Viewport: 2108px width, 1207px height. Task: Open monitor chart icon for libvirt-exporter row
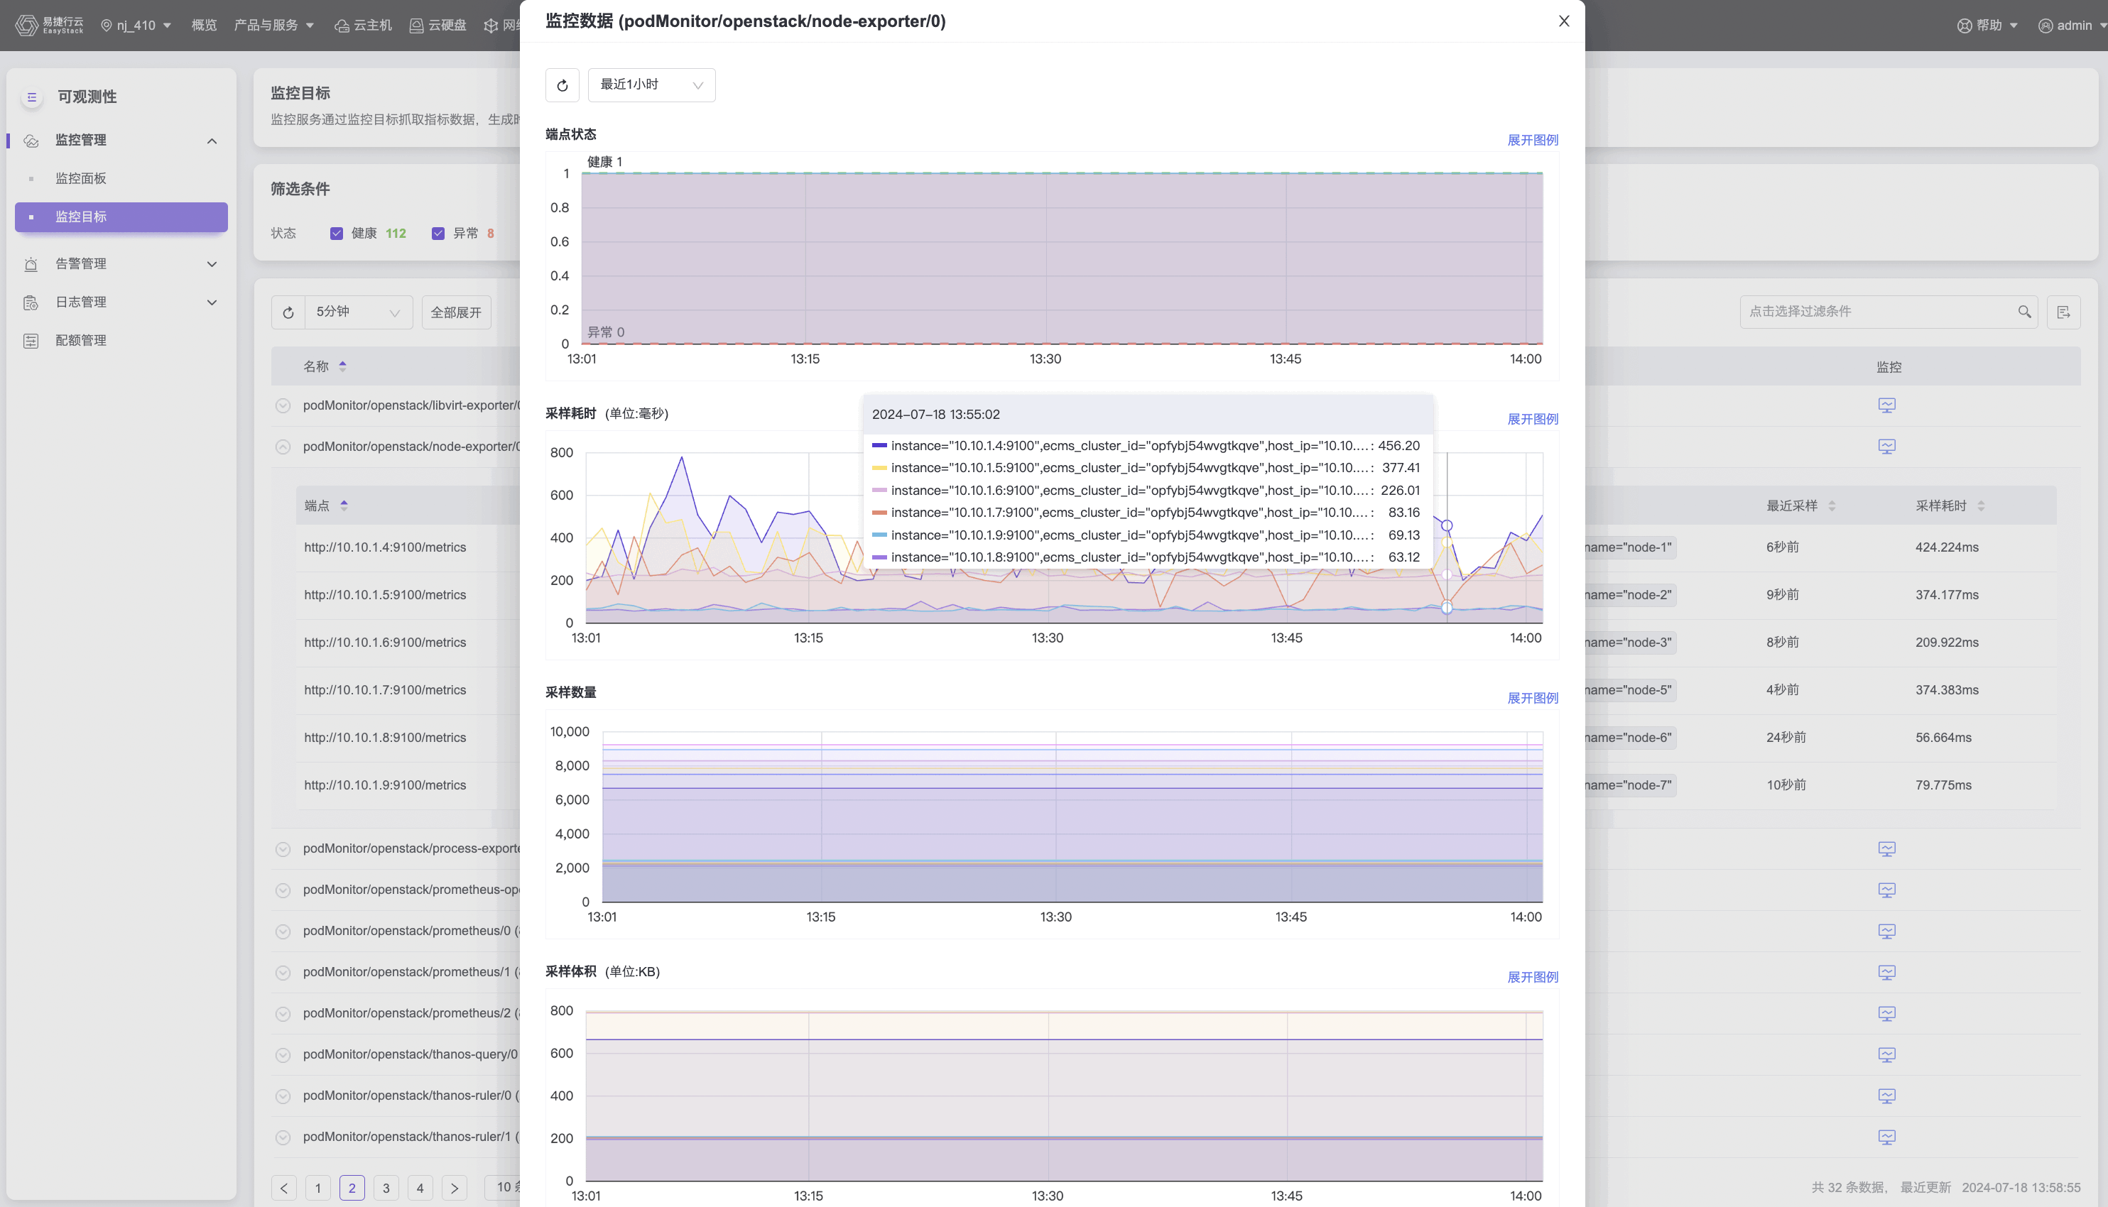1886,405
